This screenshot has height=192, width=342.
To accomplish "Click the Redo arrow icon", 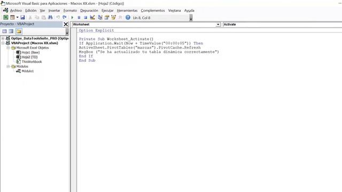I will pos(65,18).
